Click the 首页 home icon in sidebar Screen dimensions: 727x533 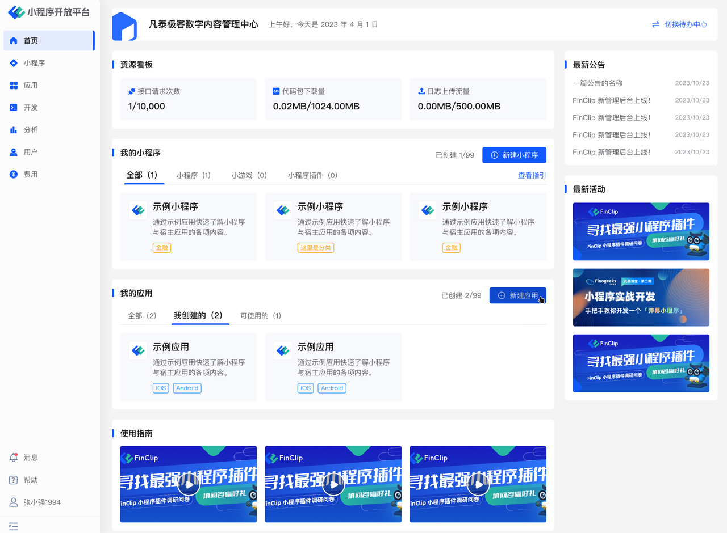tap(14, 41)
